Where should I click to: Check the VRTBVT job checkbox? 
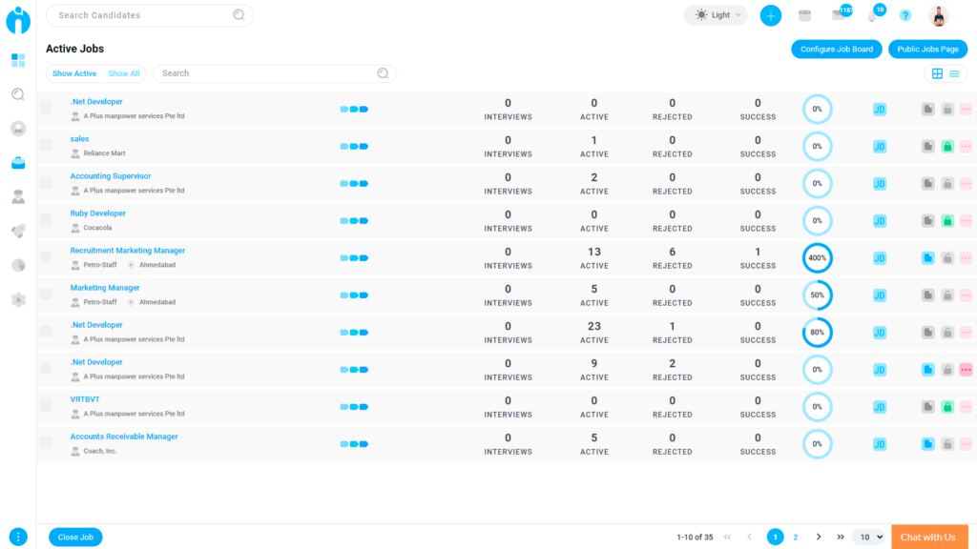point(46,406)
